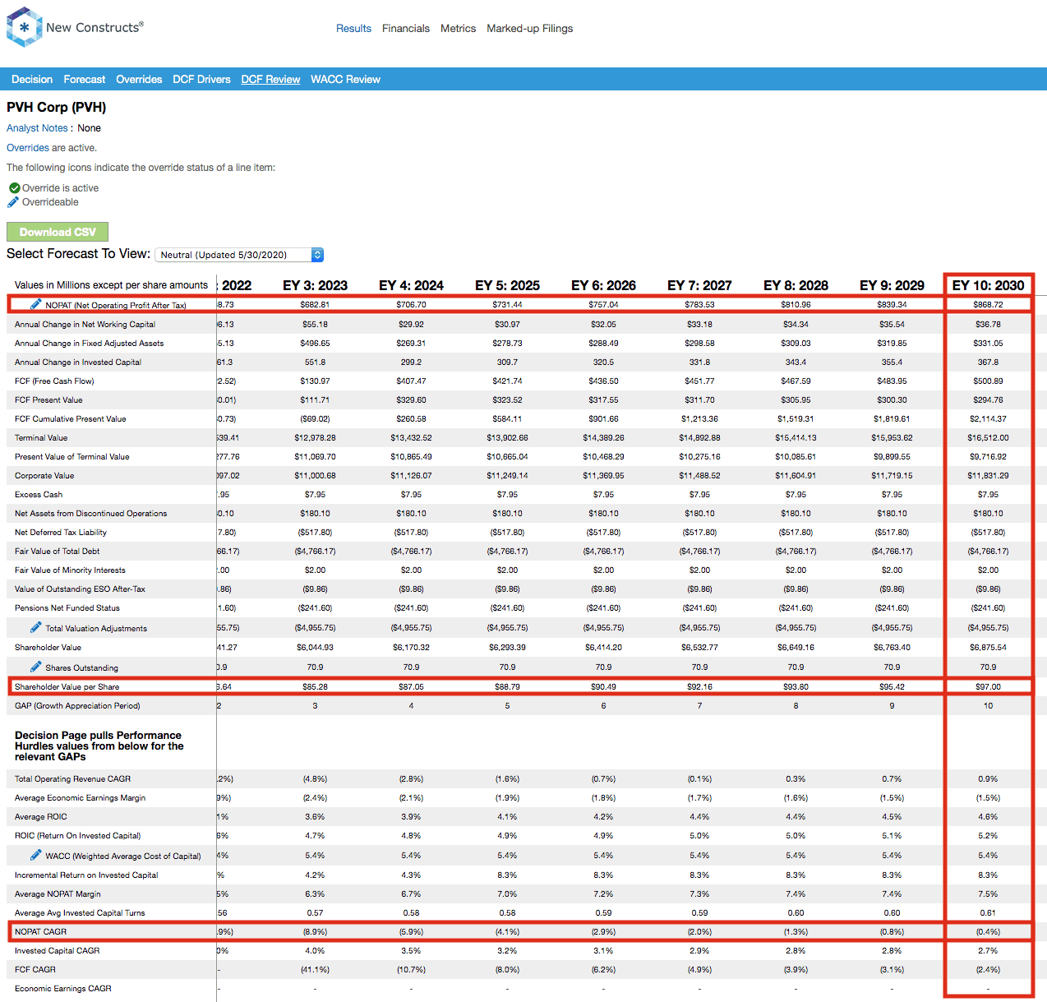The width and height of the screenshot is (1047, 1002).
Task: Click the EY 6: 2026 column header
Action: [603, 285]
